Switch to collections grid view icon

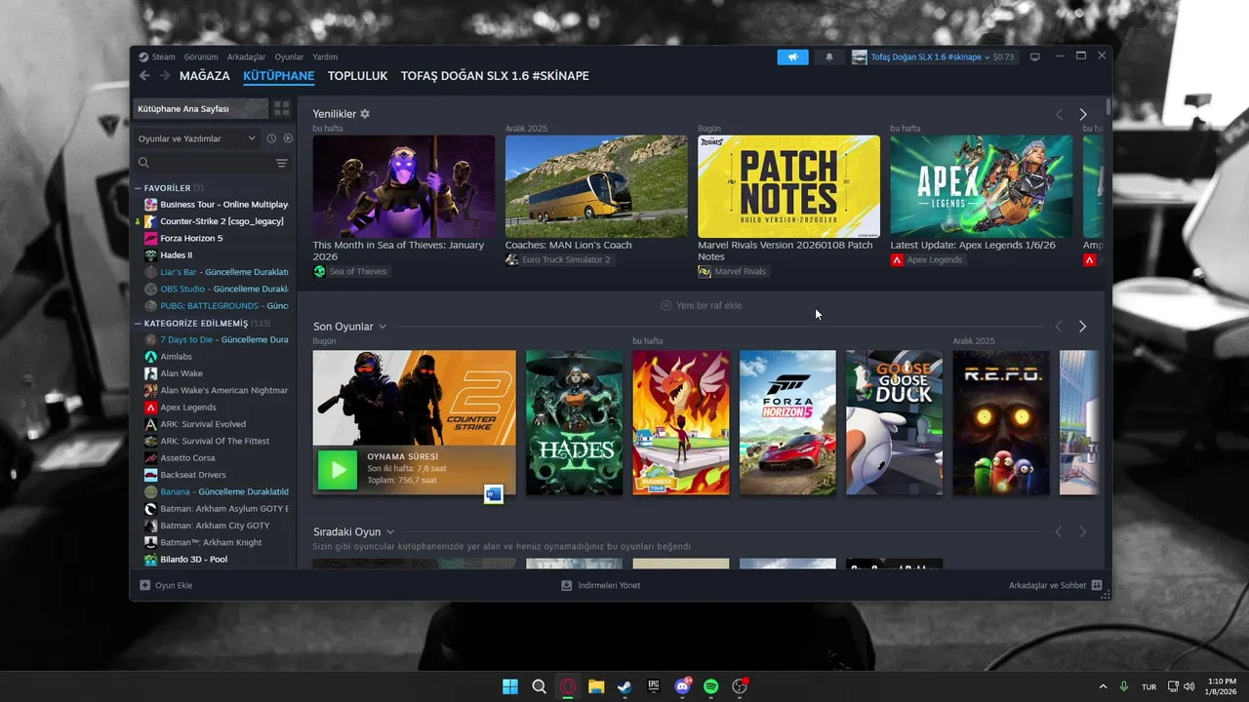(281, 108)
